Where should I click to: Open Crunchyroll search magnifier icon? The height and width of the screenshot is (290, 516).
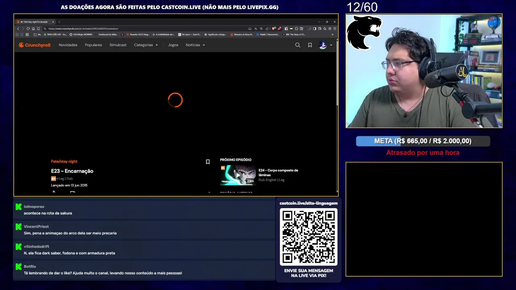pyautogui.click(x=298, y=45)
